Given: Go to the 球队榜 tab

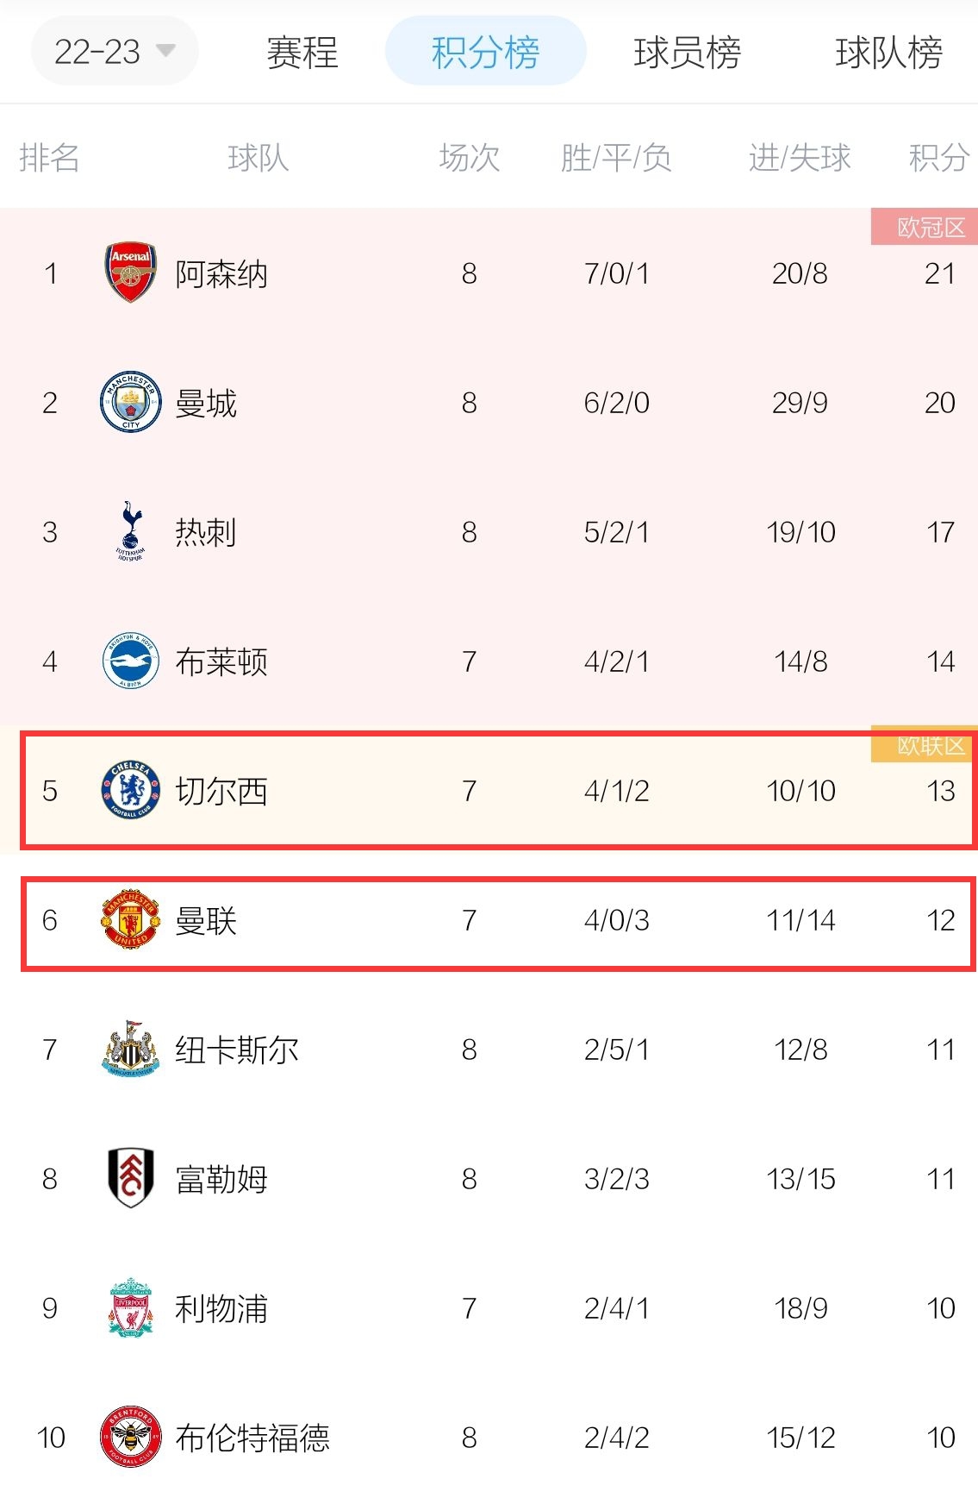Looking at the screenshot, I should pos(888,53).
